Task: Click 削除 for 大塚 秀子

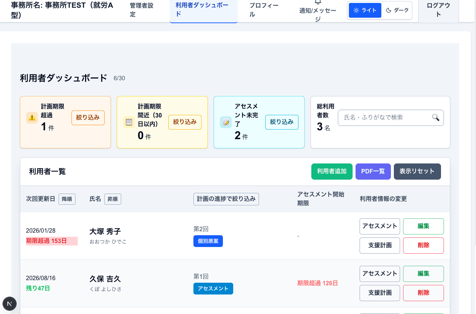Action: (423, 246)
